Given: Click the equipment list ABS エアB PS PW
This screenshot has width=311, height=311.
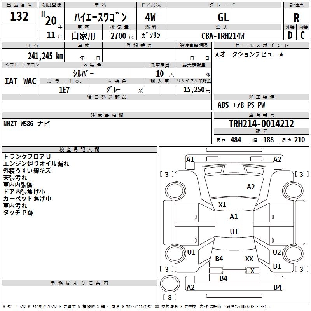Looking at the screenshot, I should 241,105.
